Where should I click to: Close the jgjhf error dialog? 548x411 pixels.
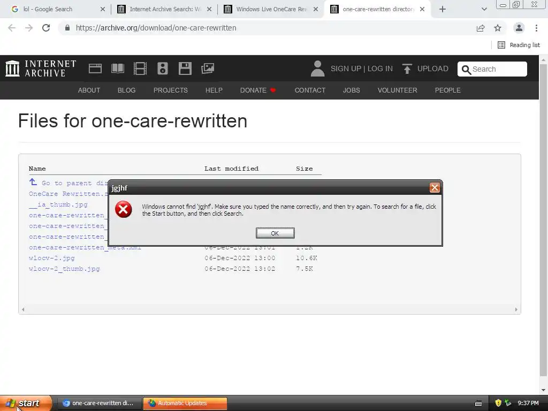click(x=435, y=188)
